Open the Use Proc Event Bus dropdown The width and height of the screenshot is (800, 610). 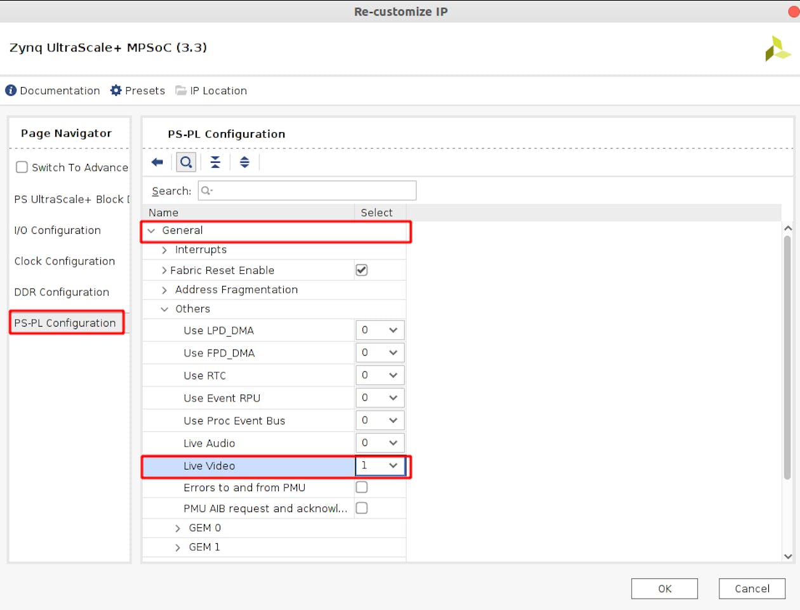(x=380, y=420)
